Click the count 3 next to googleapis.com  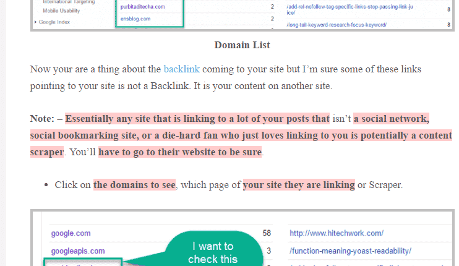tap(268, 251)
